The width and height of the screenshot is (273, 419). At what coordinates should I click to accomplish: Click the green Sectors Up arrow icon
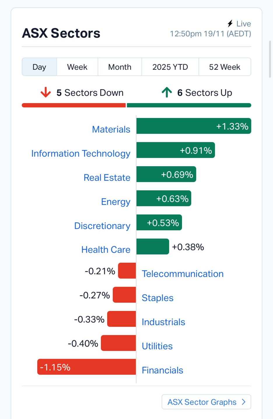[167, 92]
